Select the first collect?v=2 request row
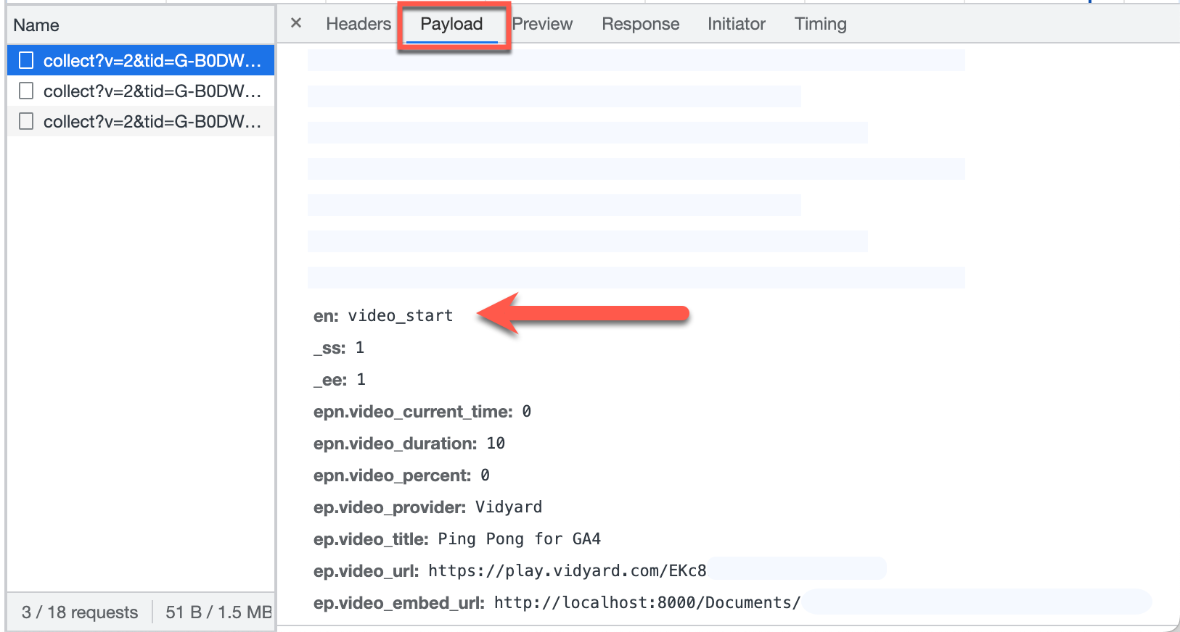Viewport: 1180px width, 632px height. coord(141,60)
